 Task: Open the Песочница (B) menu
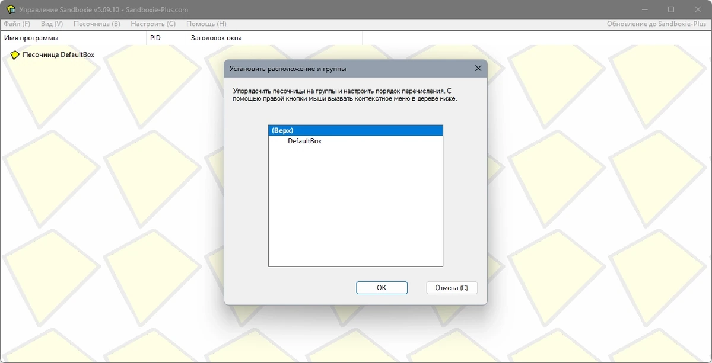tap(97, 24)
